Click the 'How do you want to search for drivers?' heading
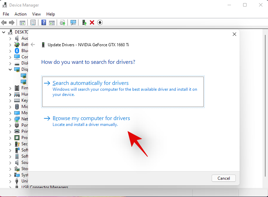Image resolution: width=268 pixels, height=197 pixels. click(x=88, y=62)
